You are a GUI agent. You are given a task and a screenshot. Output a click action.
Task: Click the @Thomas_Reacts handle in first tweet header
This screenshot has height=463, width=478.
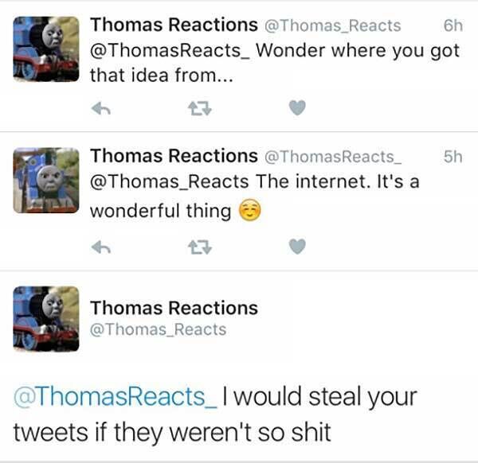pyautogui.click(x=332, y=25)
